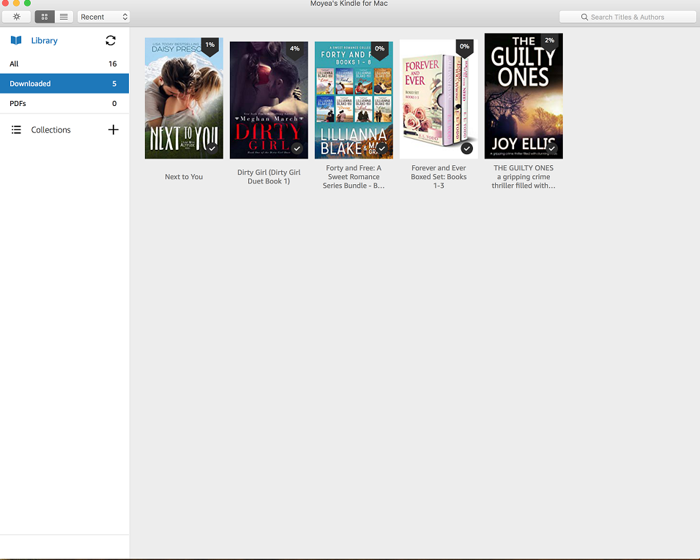Open Dirty Girl book cover
This screenshot has width=700, height=560.
click(269, 100)
